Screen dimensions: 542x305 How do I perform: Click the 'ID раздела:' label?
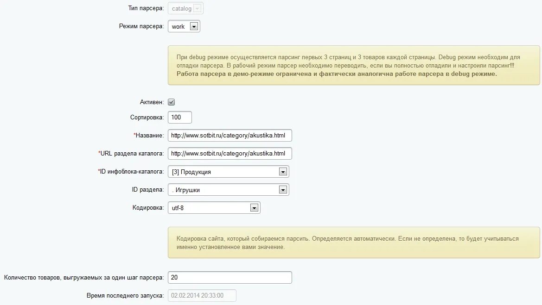click(x=148, y=190)
